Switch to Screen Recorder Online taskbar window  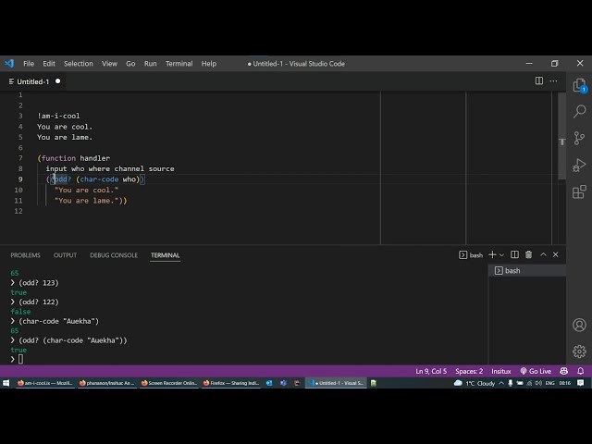(168, 383)
